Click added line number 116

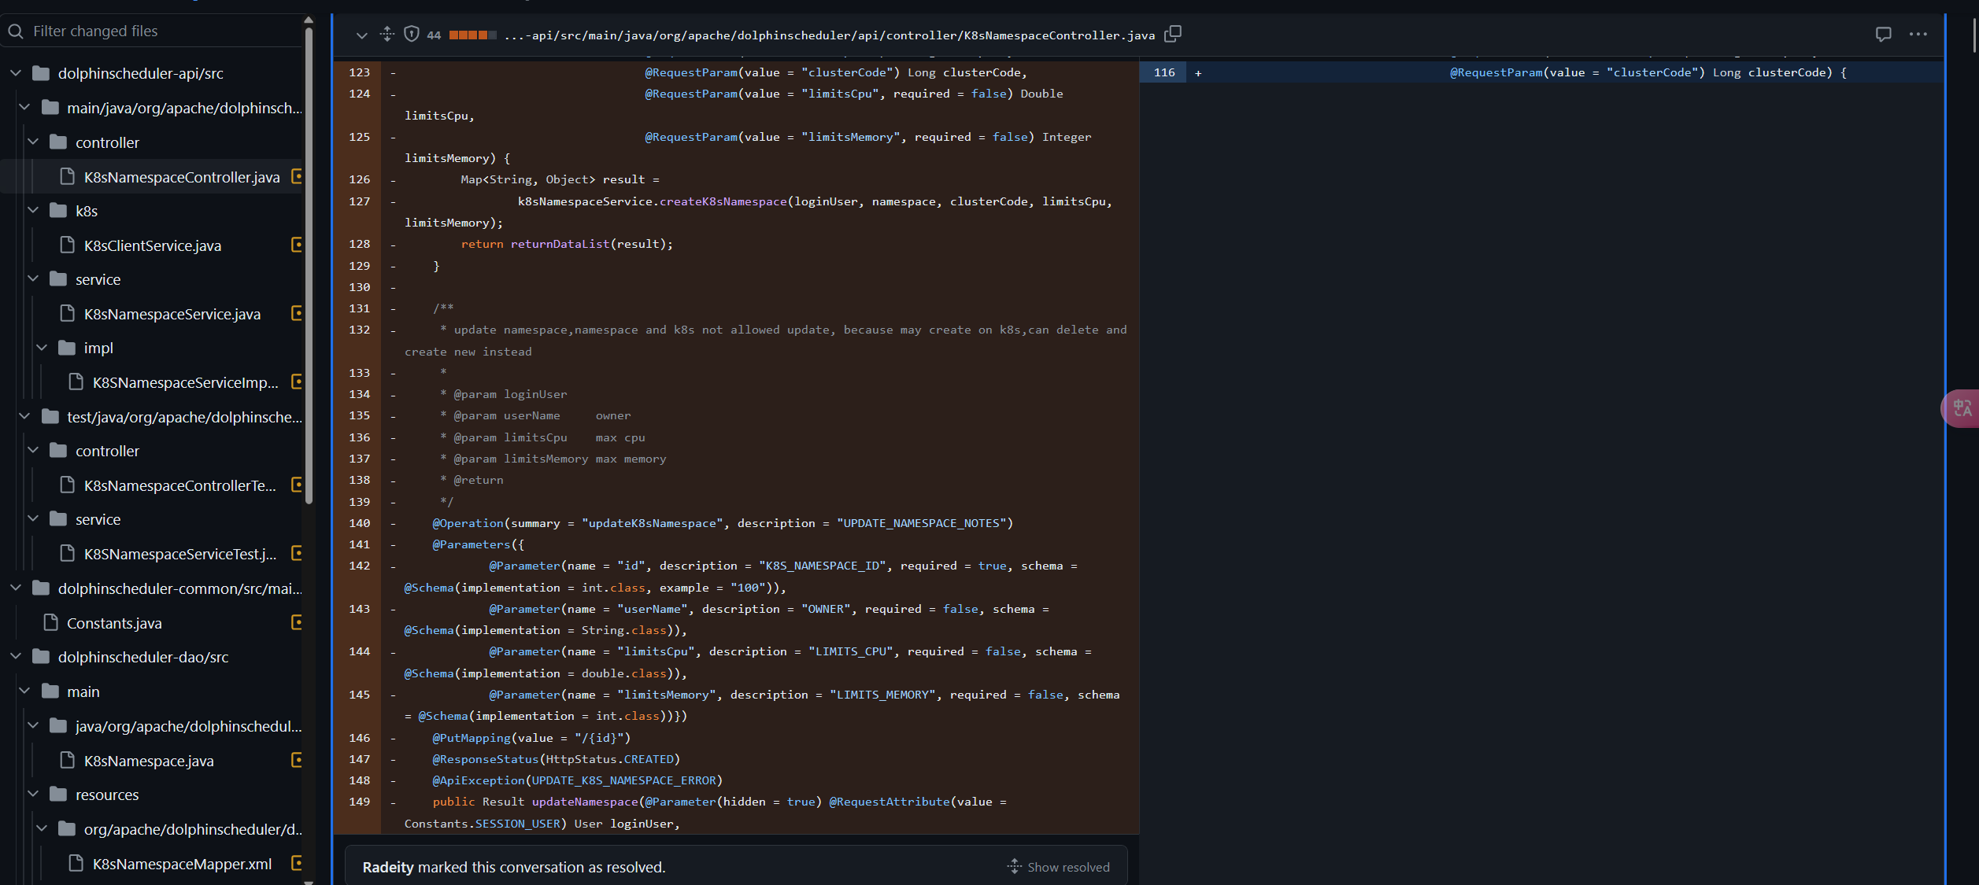coord(1163,72)
